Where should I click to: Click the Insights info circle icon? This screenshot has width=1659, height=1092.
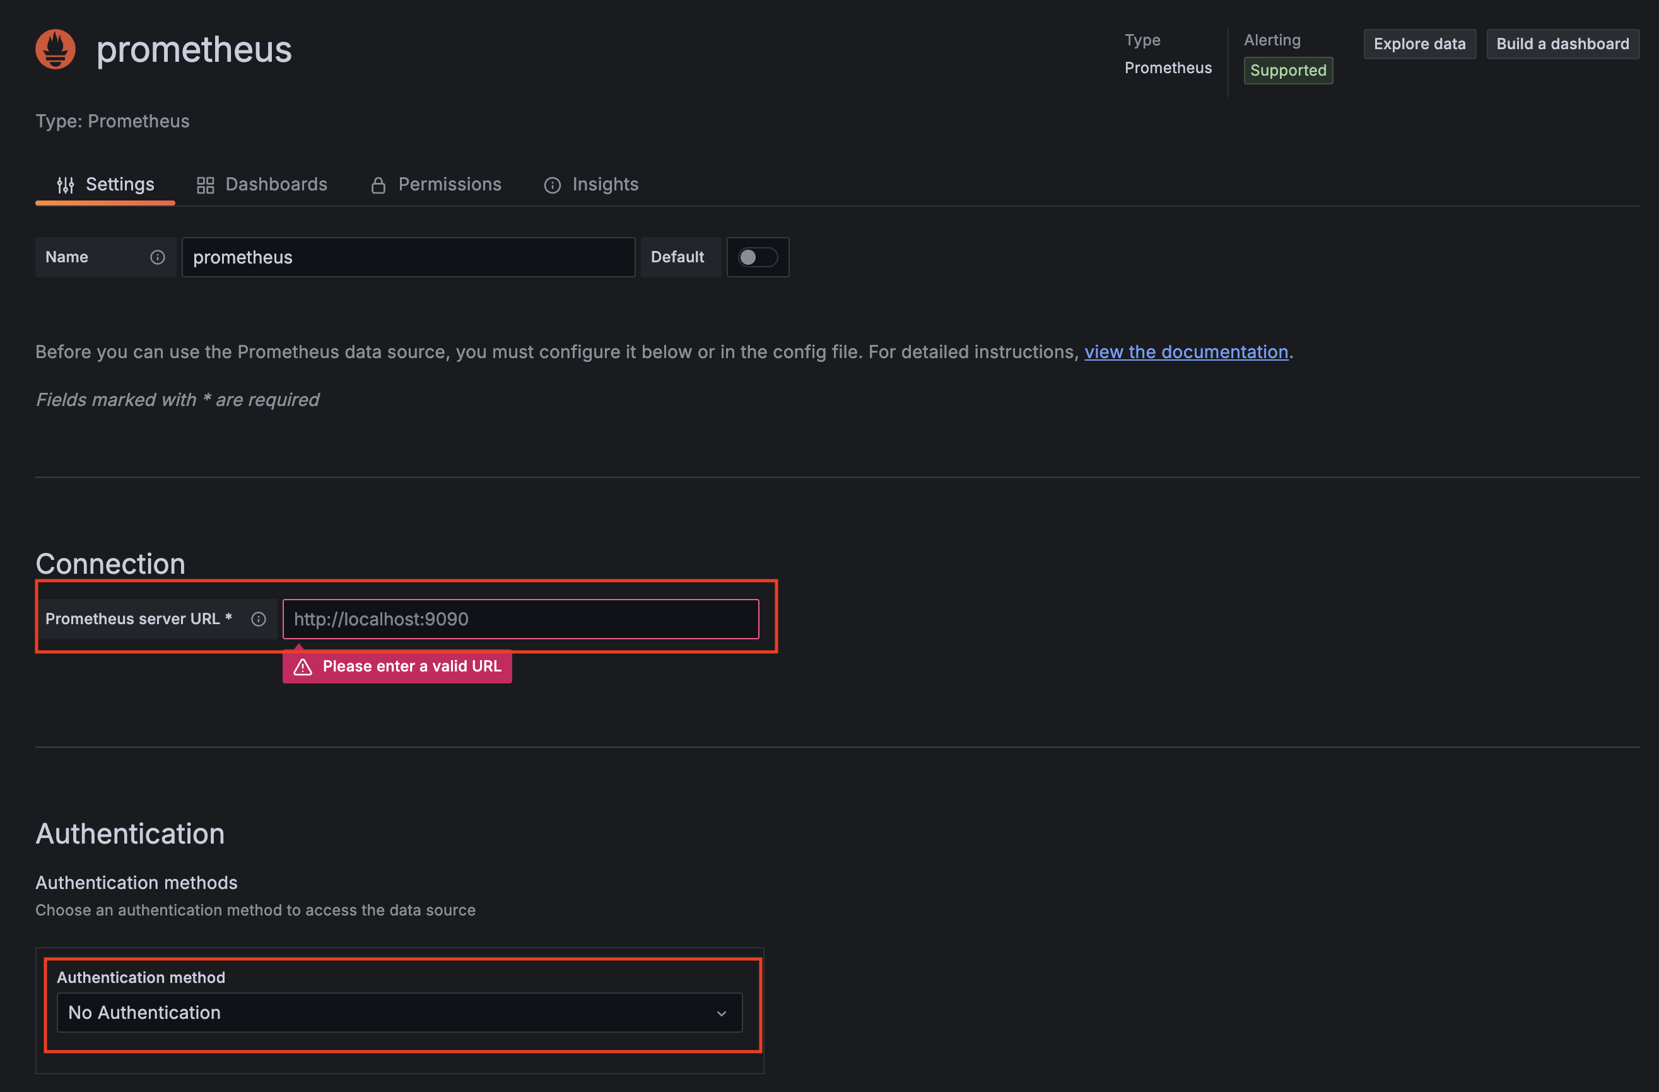(x=551, y=185)
